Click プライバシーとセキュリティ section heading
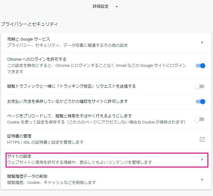Screen dimensions: 213x196 pyautogui.click(x=29, y=24)
